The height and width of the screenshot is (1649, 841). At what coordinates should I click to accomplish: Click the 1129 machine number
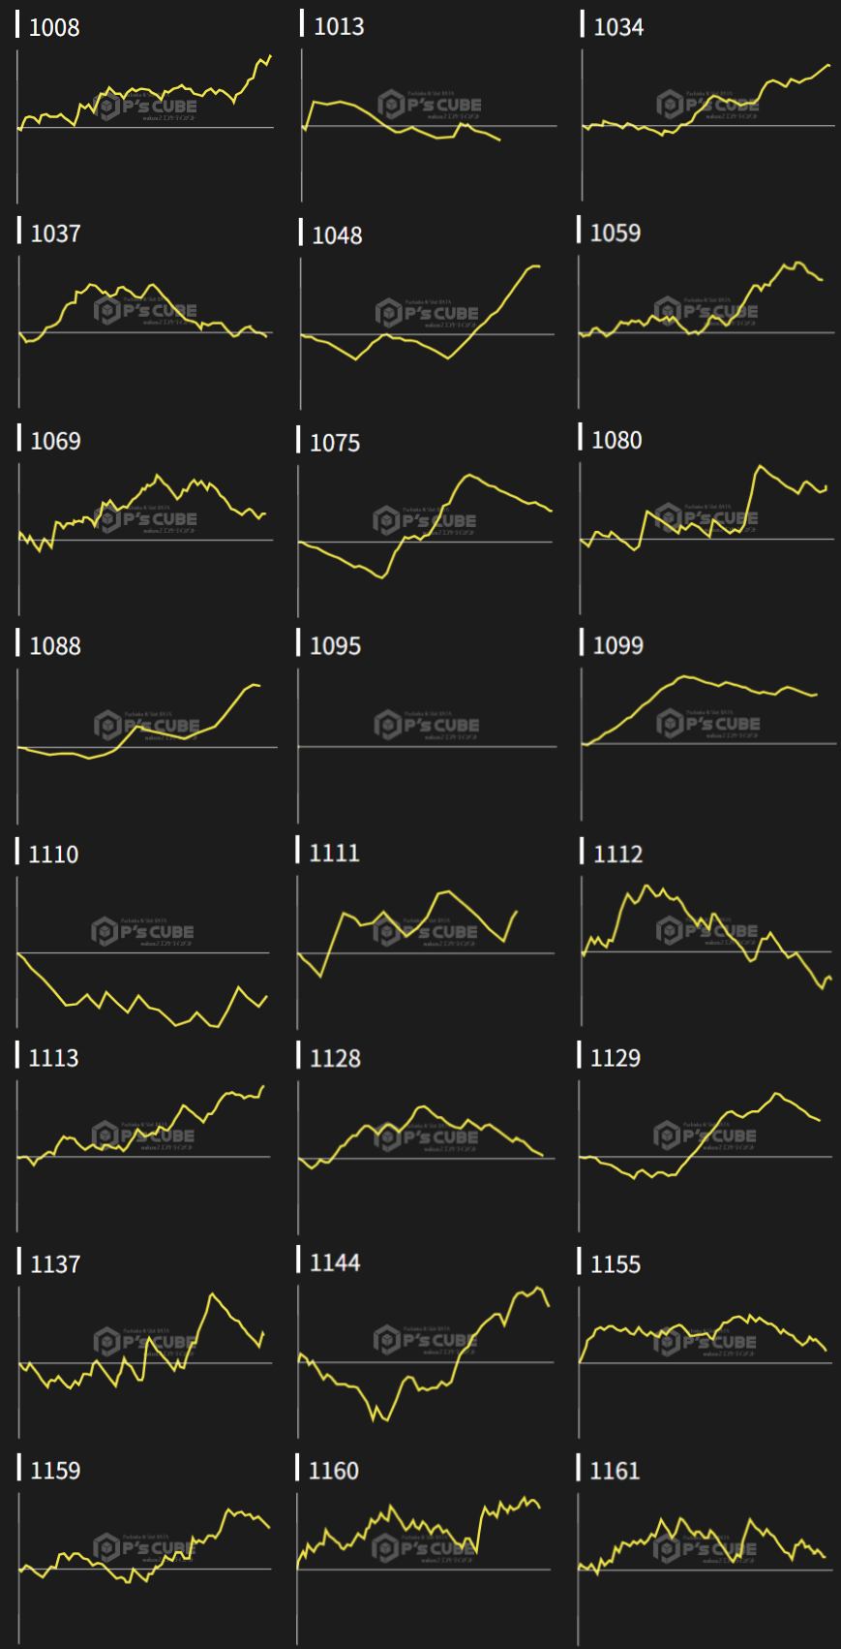tap(616, 1057)
